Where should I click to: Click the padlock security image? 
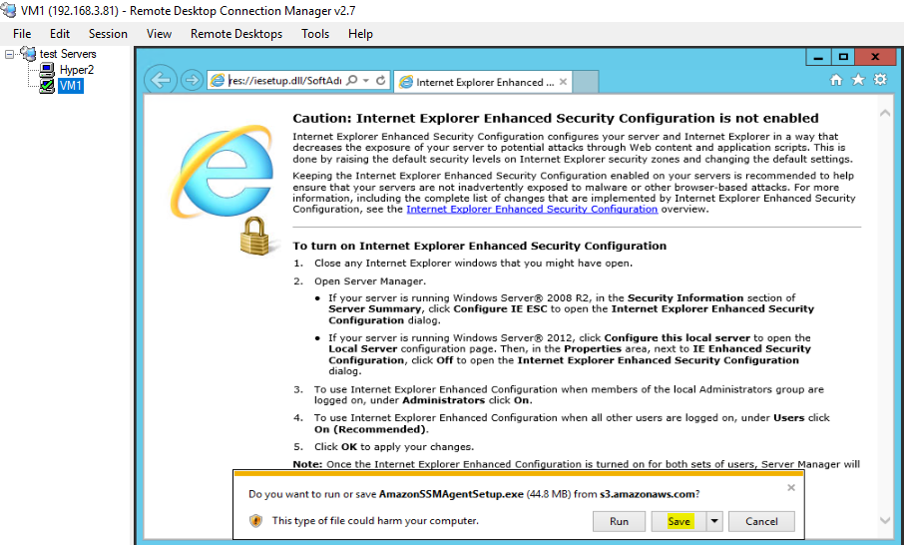pyautogui.click(x=254, y=236)
